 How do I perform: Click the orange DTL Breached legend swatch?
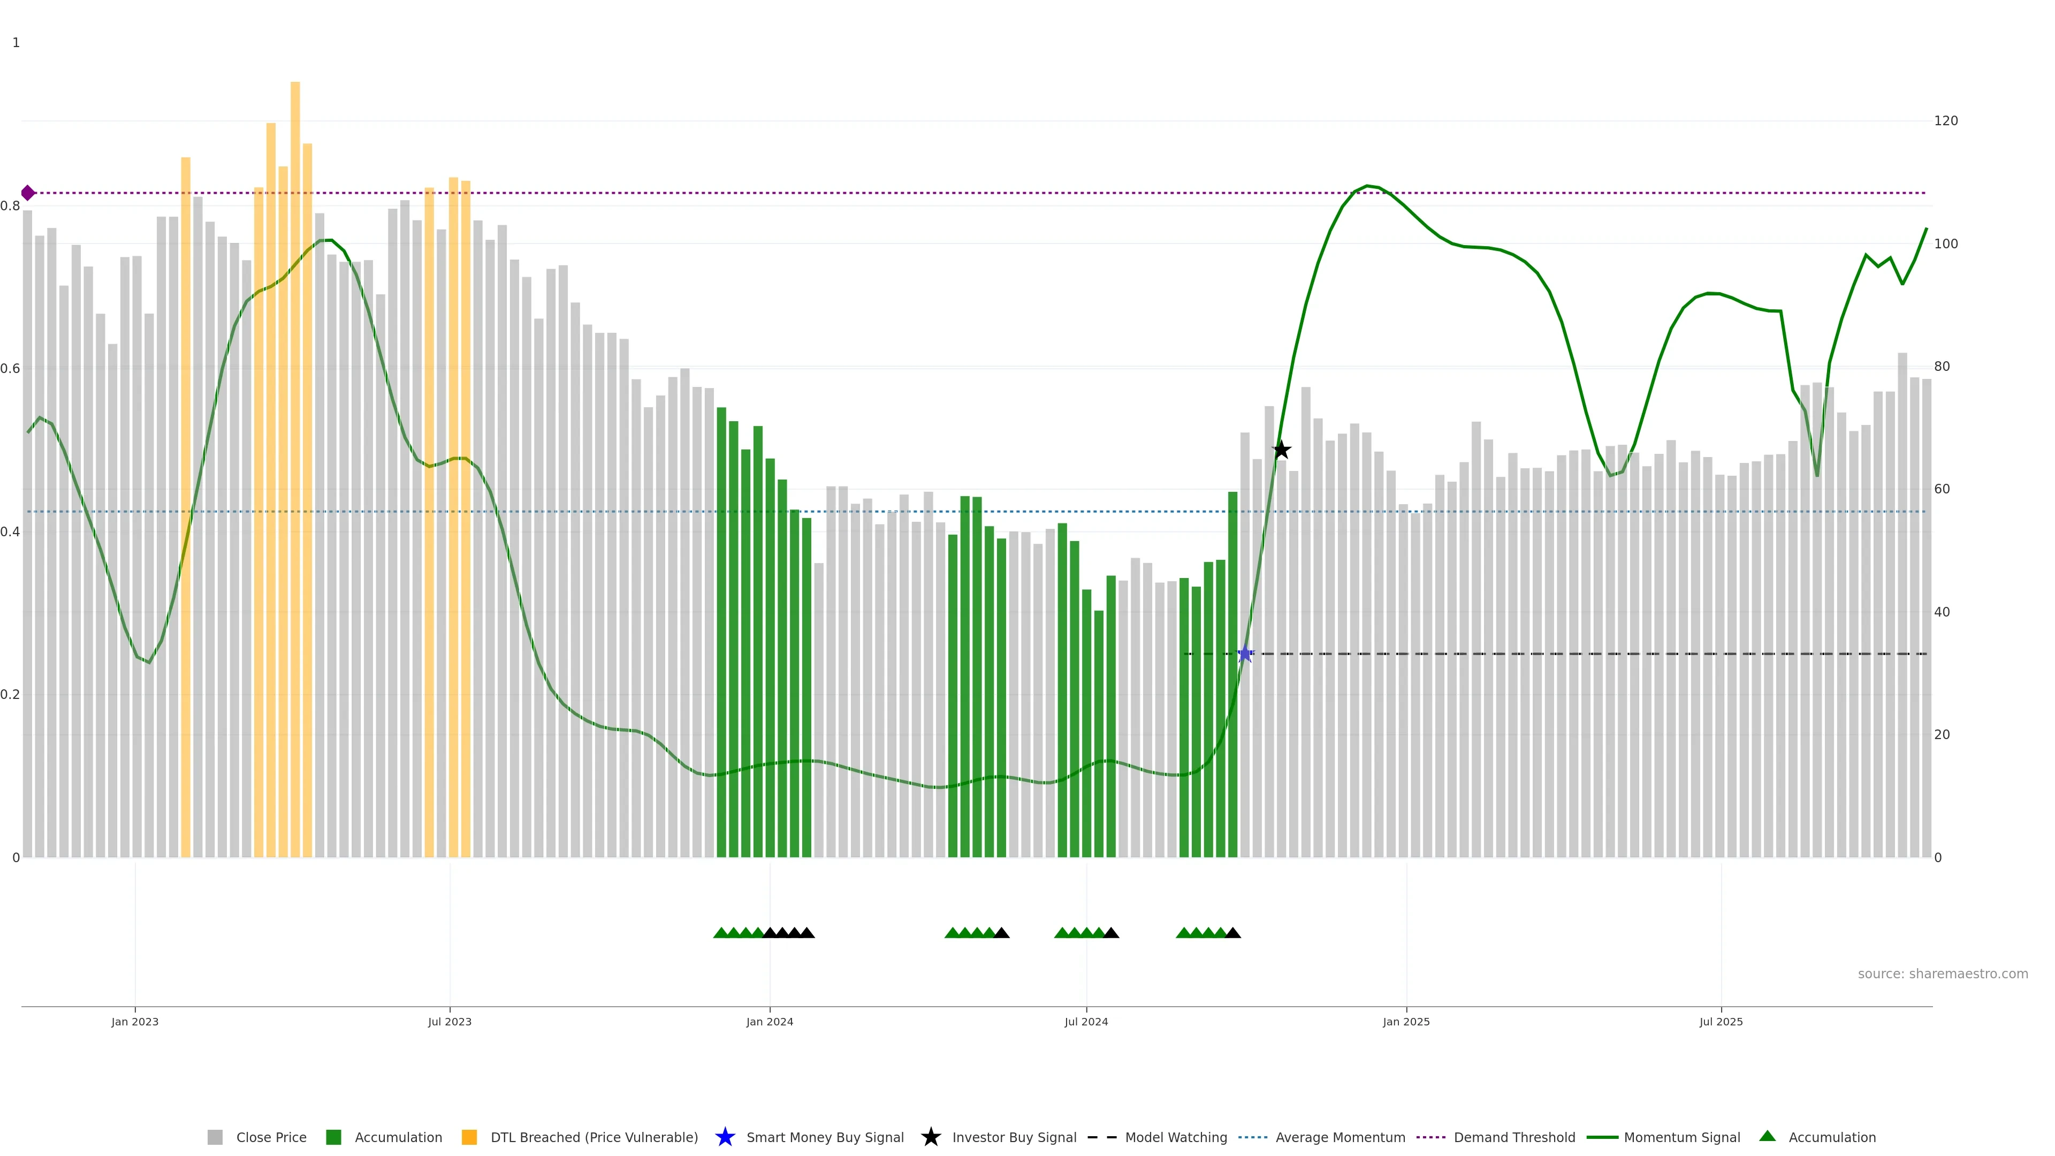pos(469,1137)
